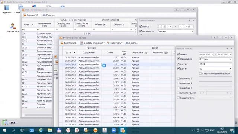The height and width of the screenshot is (134, 238).
Task: Open the 1C orange circle taskbar icon
Action: coord(95,130)
